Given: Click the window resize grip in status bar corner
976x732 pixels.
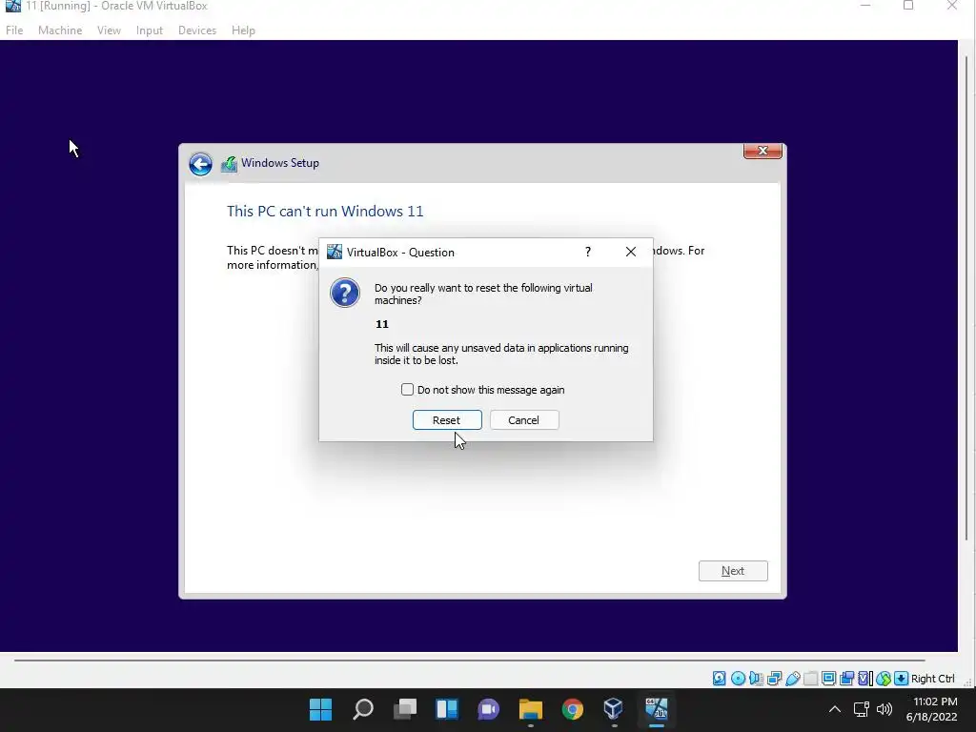Looking at the screenshot, I should (968, 682).
